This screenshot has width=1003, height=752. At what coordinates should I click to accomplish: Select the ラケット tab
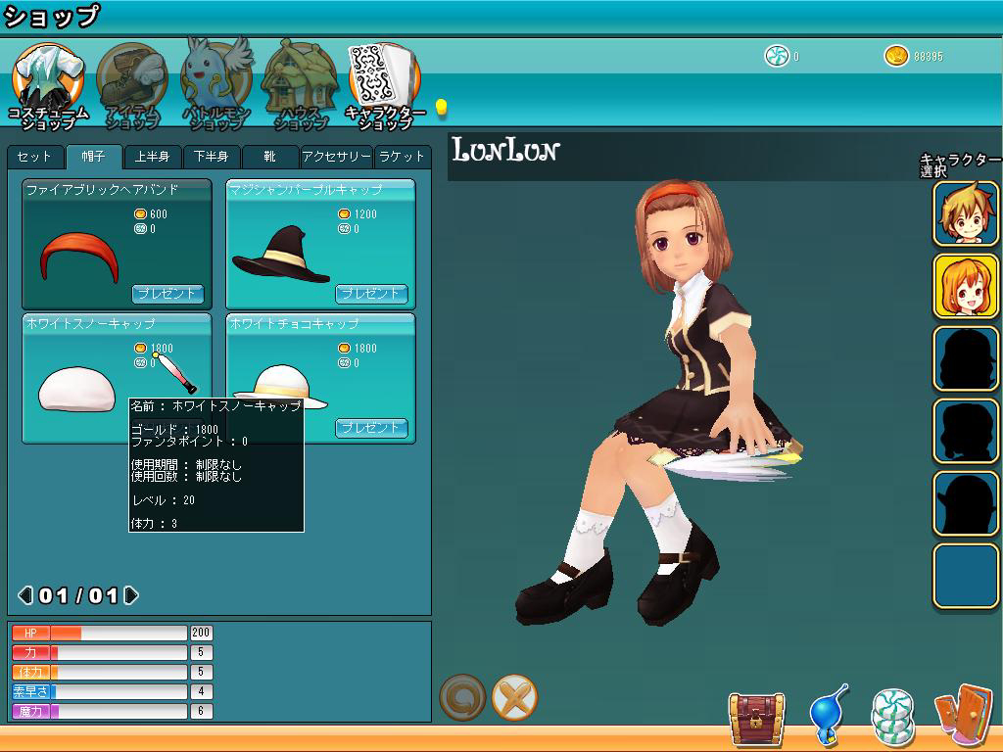[x=402, y=157]
